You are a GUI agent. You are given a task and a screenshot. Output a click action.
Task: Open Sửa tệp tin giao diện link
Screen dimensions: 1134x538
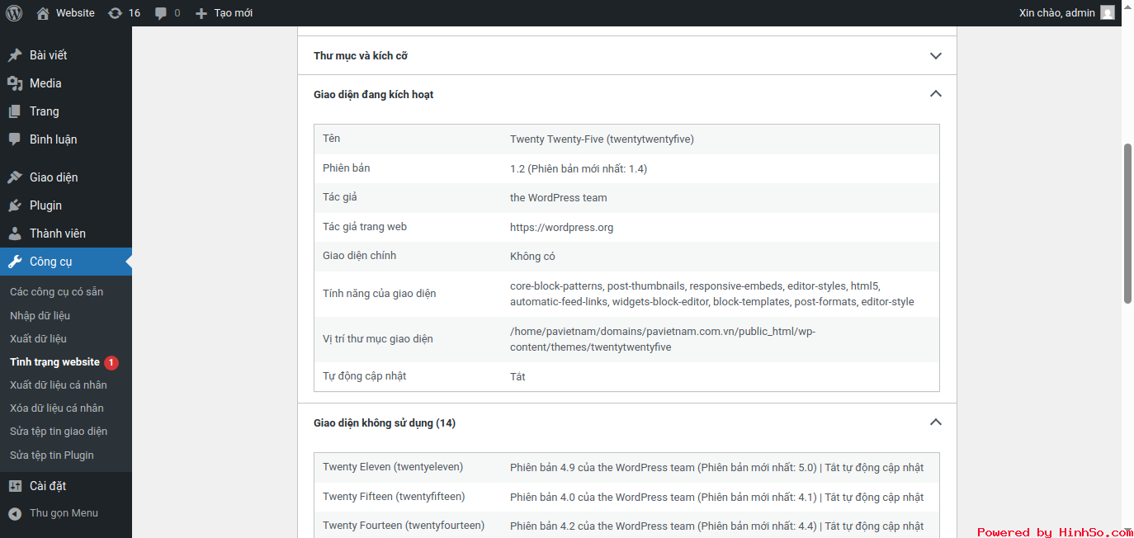59,432
